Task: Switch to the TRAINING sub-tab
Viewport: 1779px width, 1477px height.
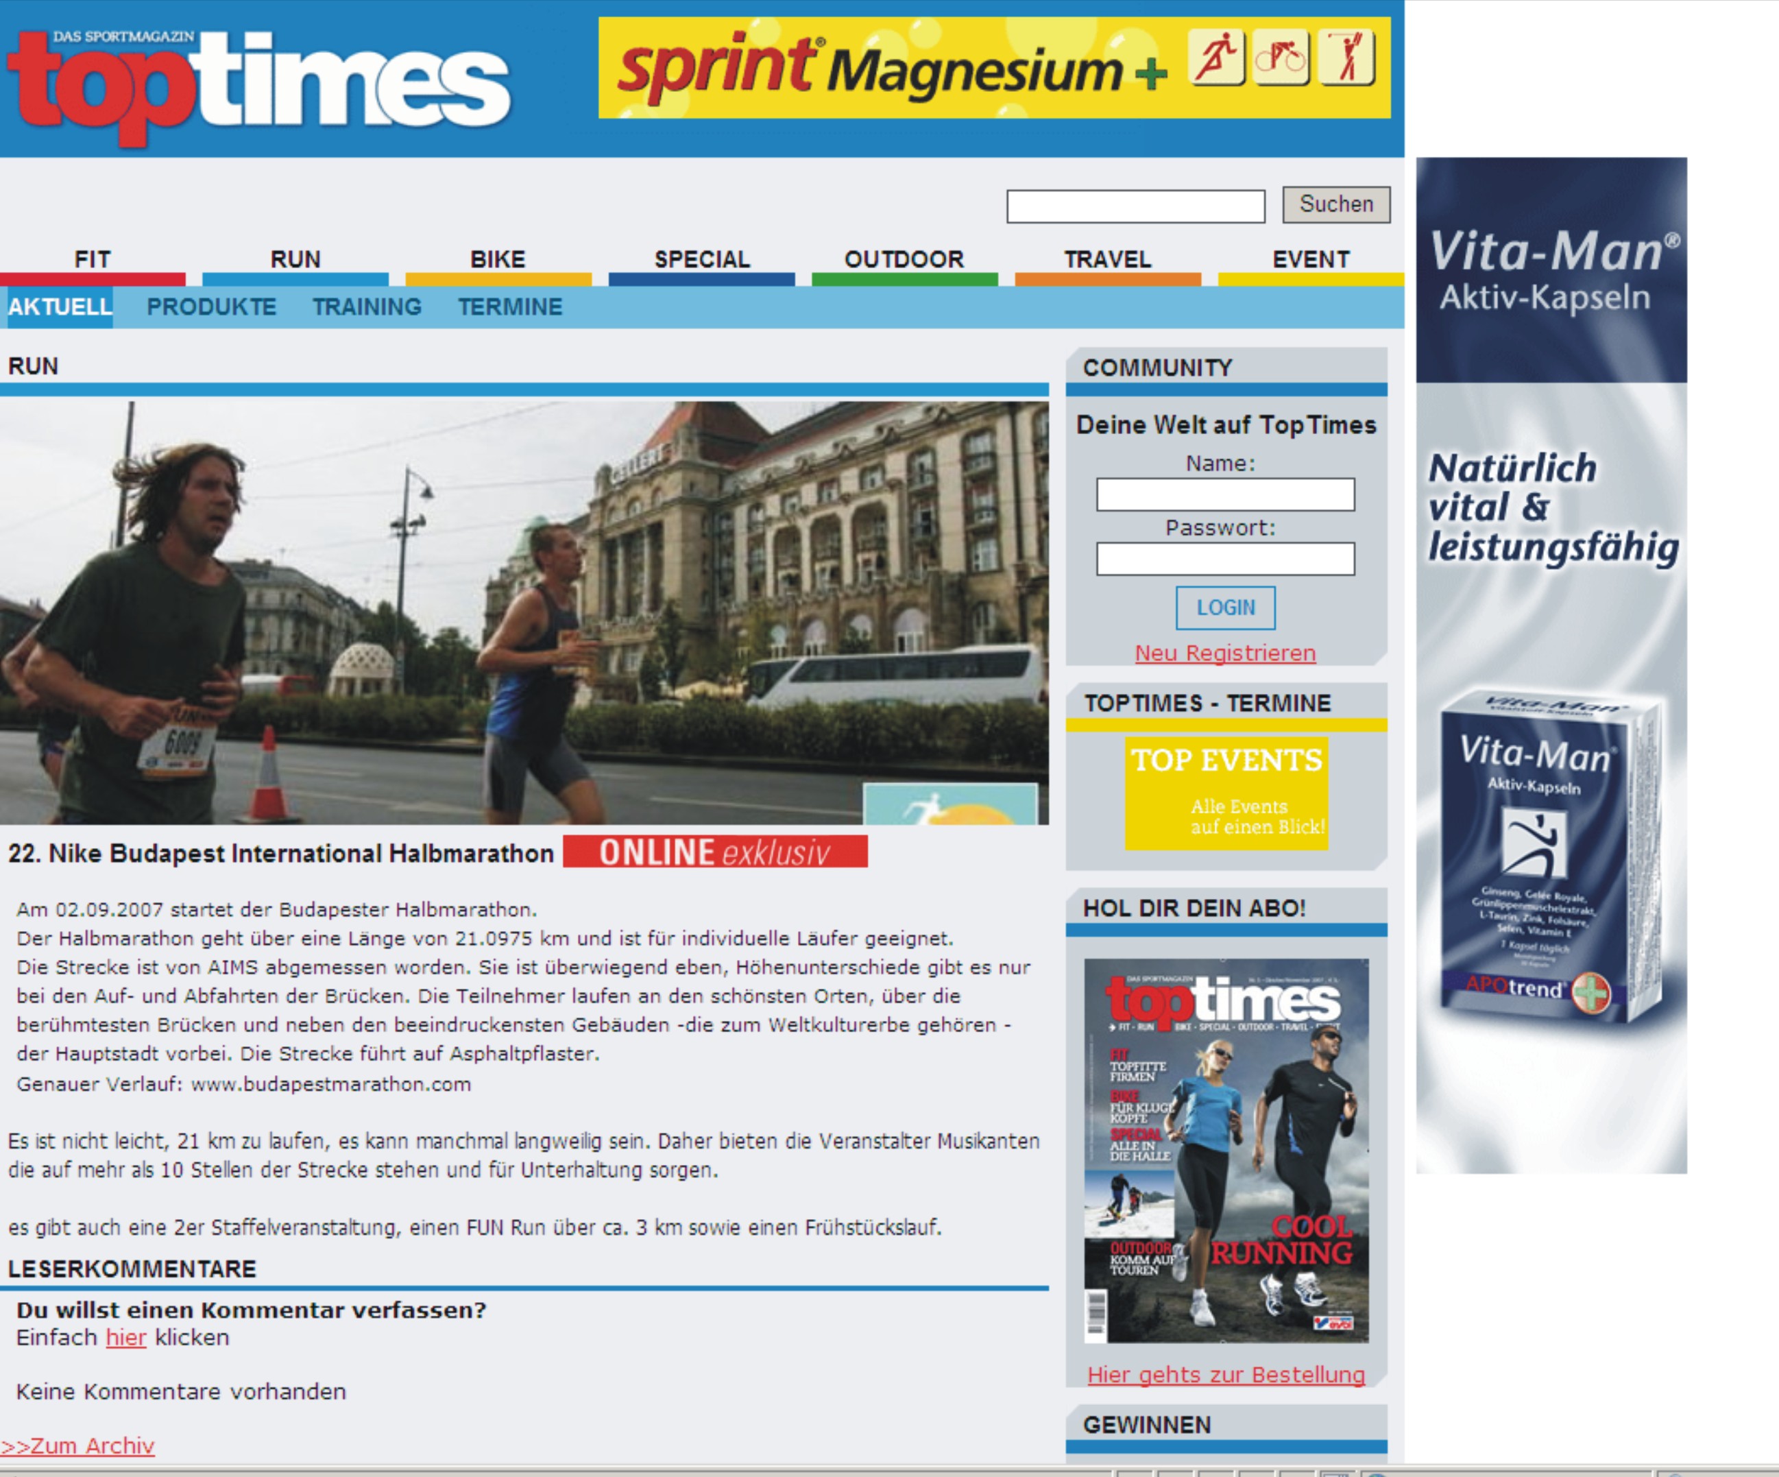Action: (x=367, y=307)
